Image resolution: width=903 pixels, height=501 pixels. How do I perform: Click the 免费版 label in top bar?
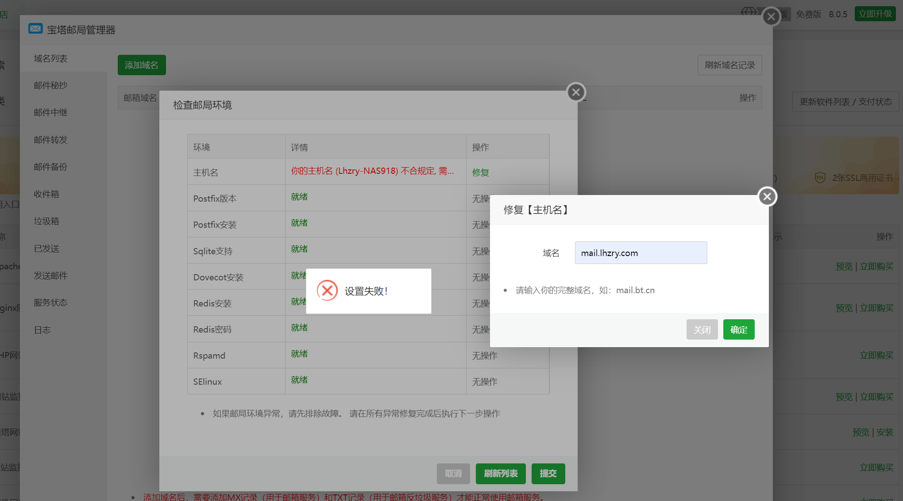(808, 14)
